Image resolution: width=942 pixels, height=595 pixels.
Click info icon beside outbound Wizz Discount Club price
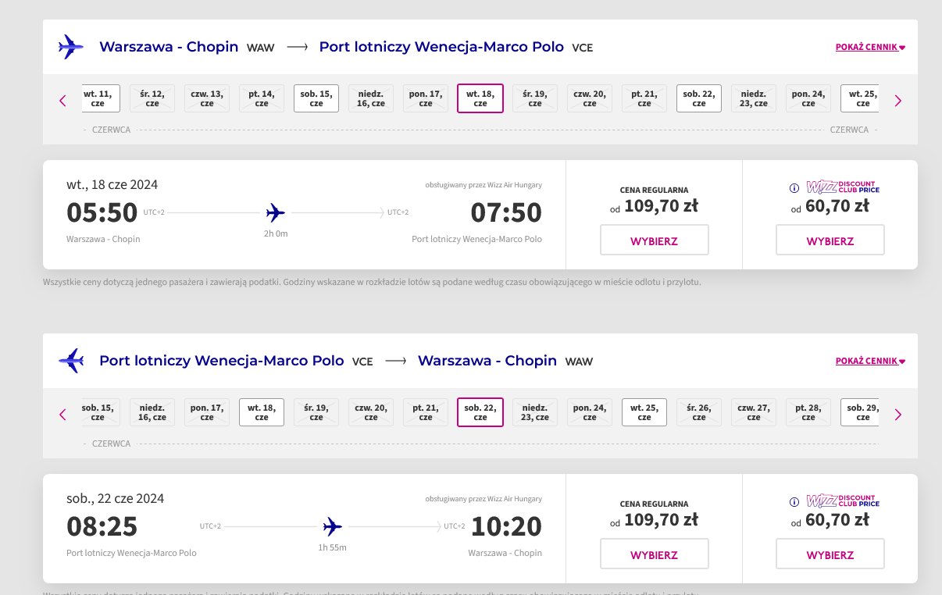794,188
